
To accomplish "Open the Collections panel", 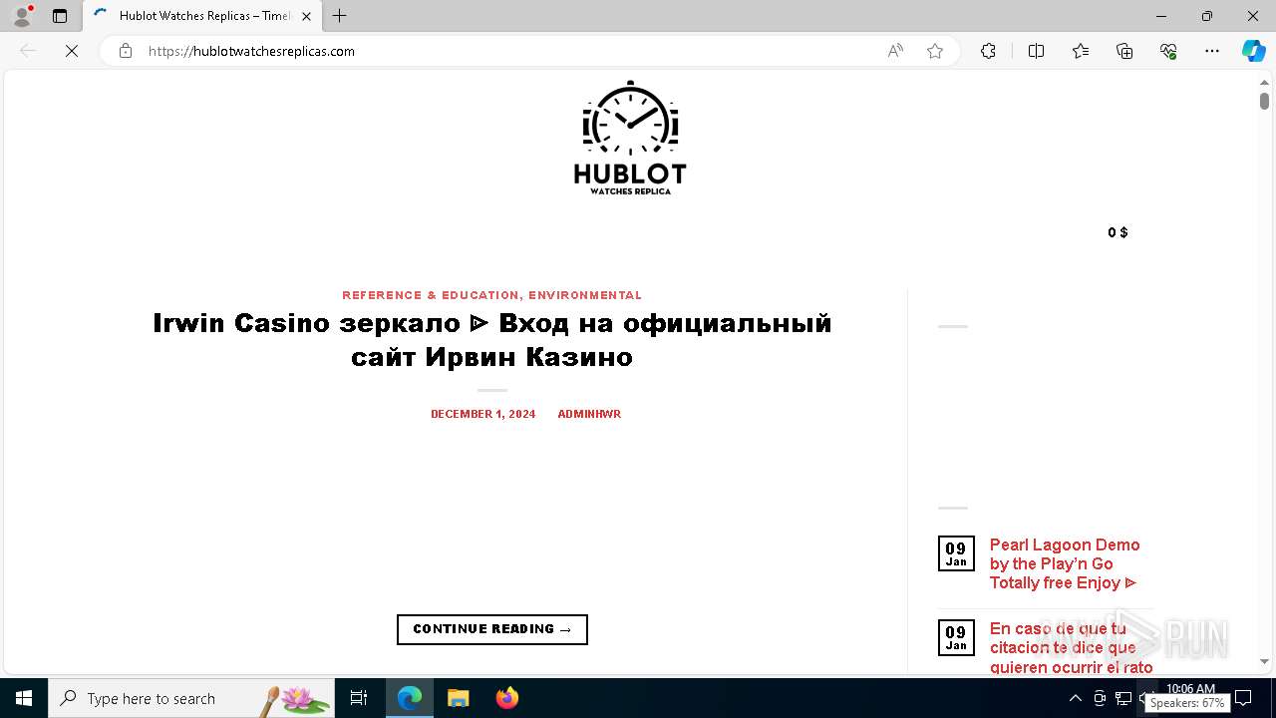I will pyautogui.click(x=1124, y=51).
